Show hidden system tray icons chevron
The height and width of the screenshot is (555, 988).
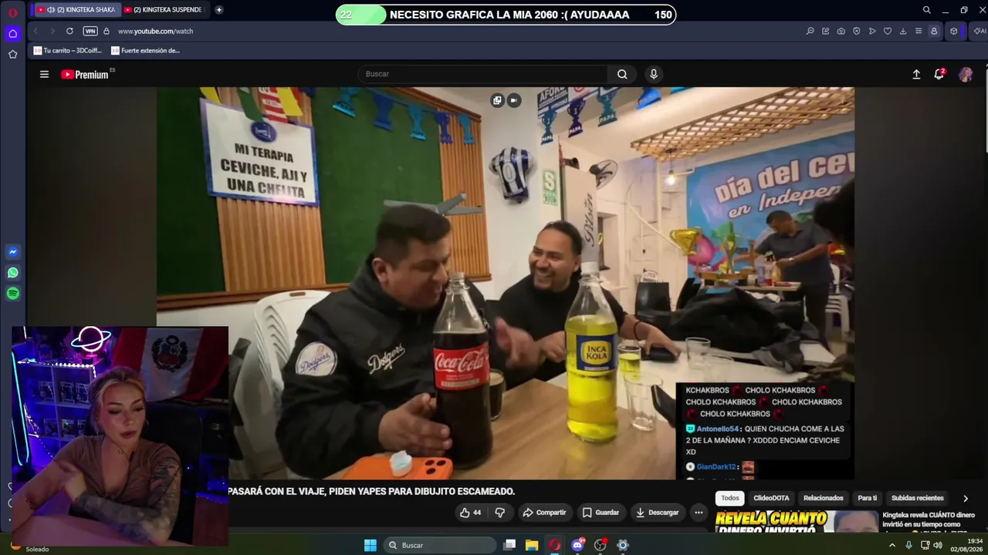(892, 545)
